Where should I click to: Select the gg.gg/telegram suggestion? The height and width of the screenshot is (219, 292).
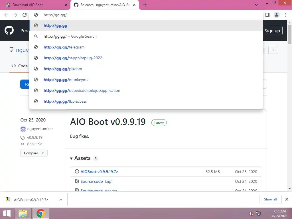coord(146,47)
